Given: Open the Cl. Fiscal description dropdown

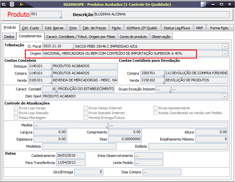Looking at the screenshot, I should click(225, 47).
